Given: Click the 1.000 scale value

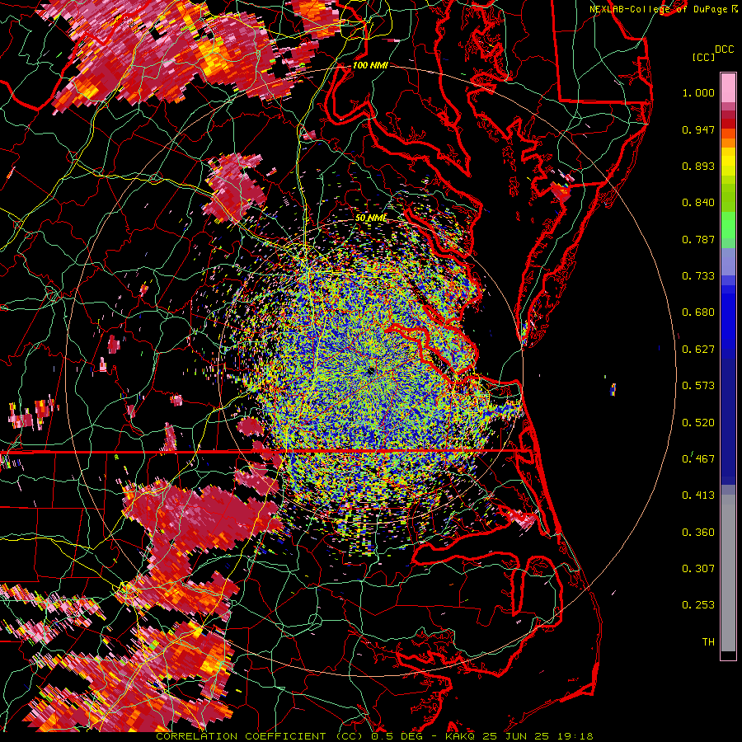Looking at the screenshot, I should pos(698,92).
